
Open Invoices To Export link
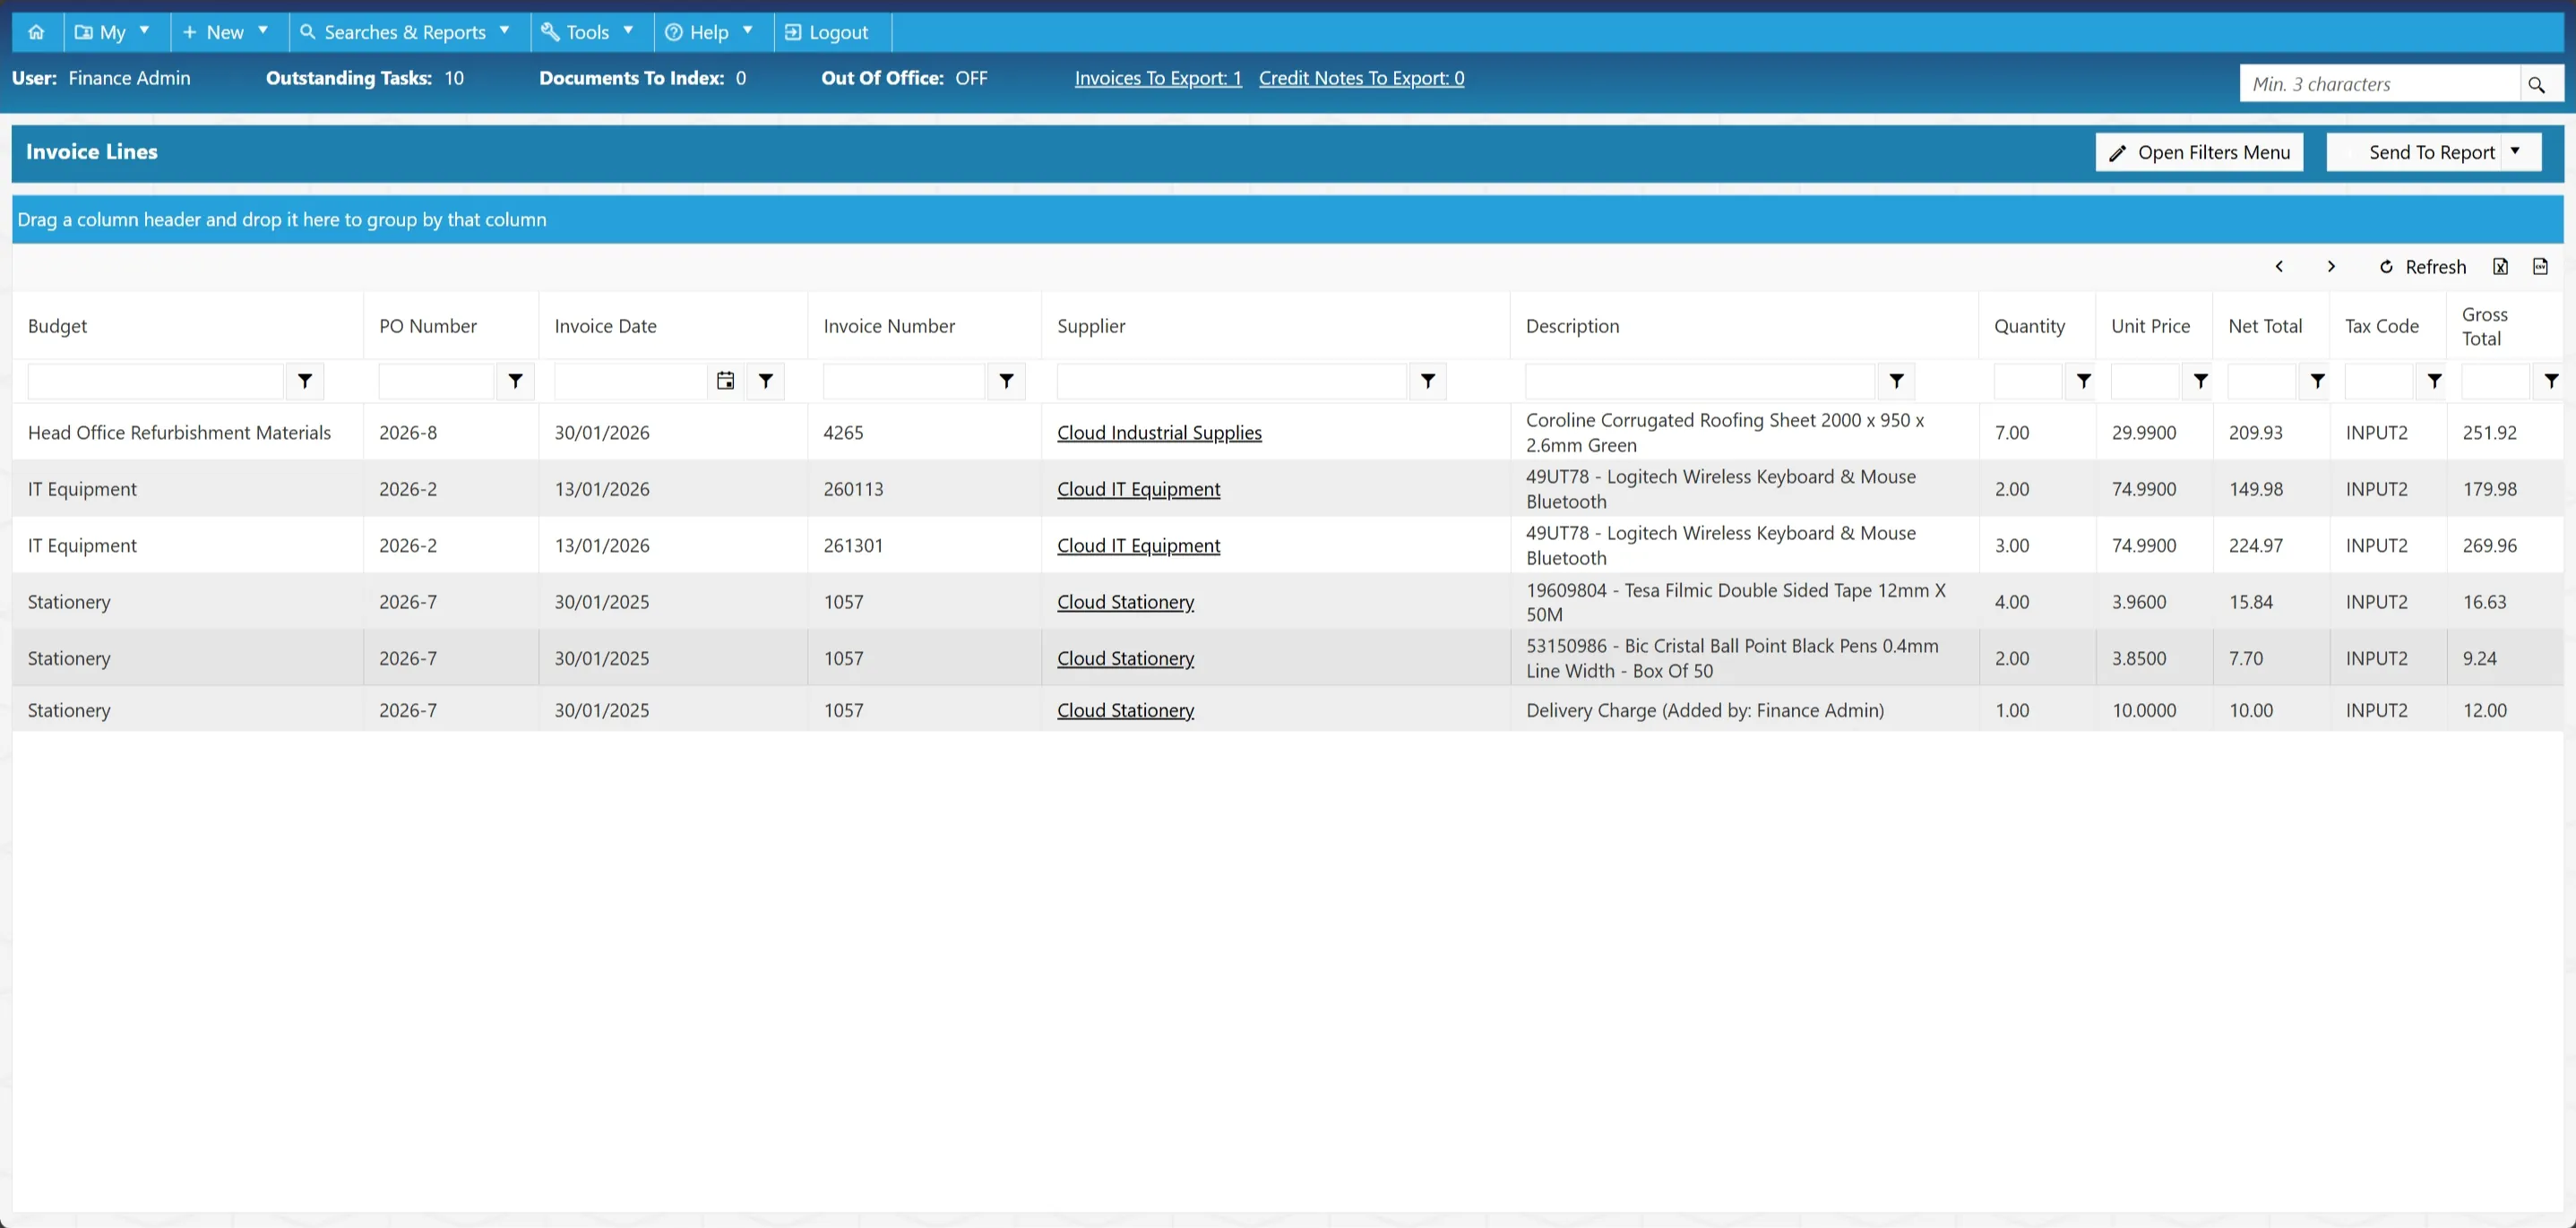[1158, 78]
